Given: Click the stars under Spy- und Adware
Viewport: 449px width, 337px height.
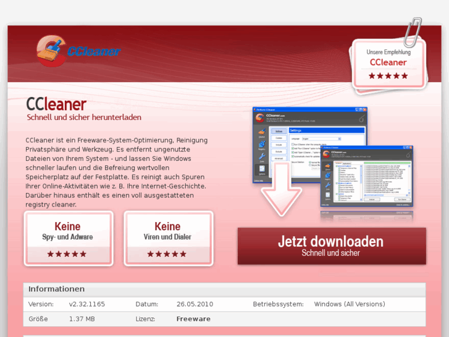Looking at the screenshot, I should point(67,254).
